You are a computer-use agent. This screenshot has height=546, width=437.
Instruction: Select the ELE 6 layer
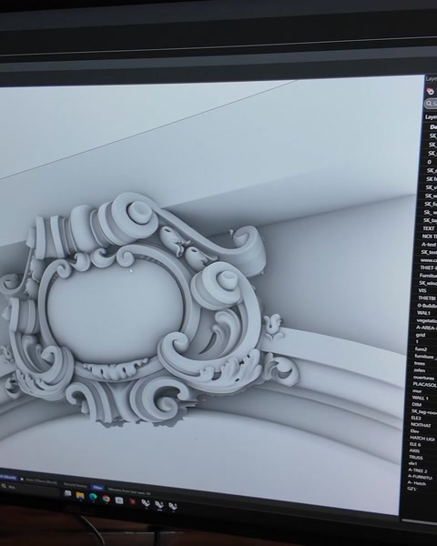coord(415,444)
